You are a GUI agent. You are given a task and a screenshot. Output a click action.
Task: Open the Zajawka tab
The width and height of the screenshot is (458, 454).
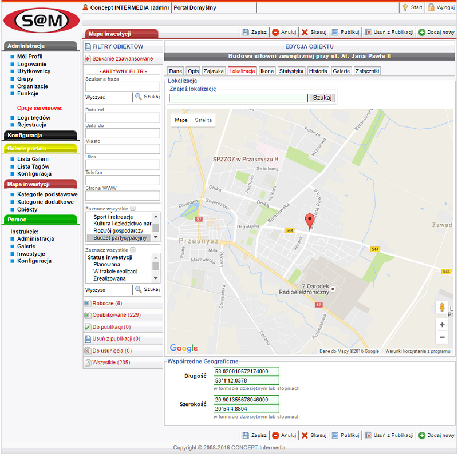214,71
